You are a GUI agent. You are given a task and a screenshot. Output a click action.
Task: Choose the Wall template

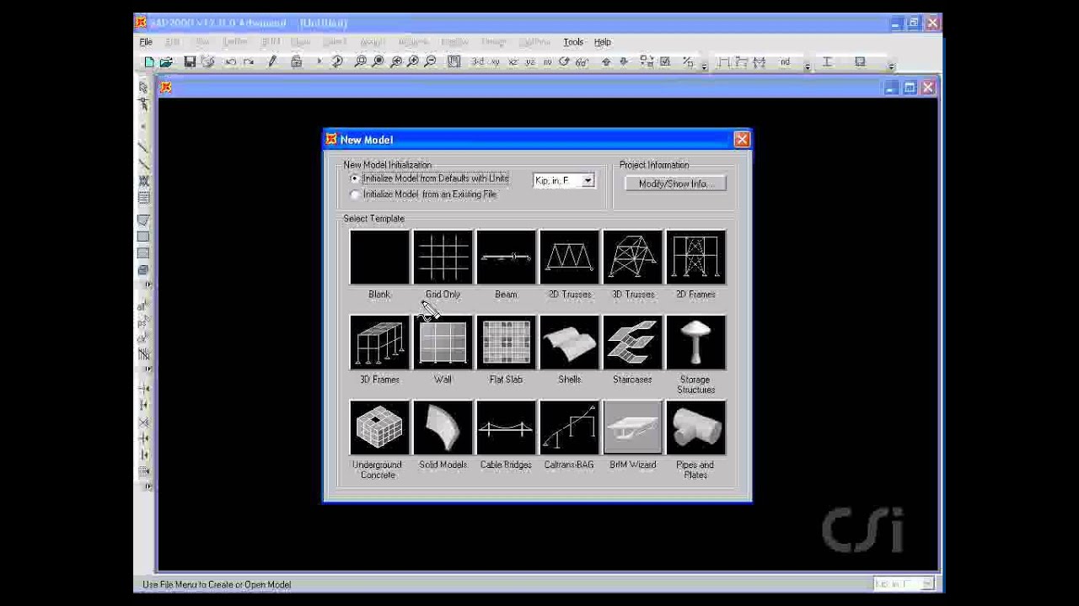point(443,343)
